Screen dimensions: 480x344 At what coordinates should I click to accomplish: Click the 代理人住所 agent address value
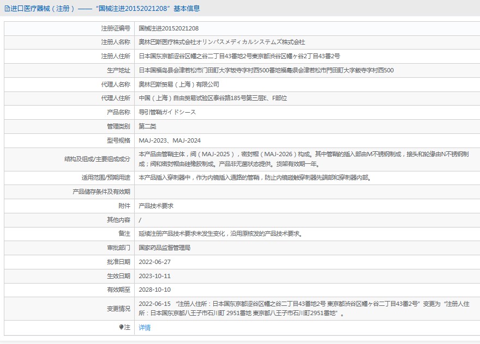point(213,98)
